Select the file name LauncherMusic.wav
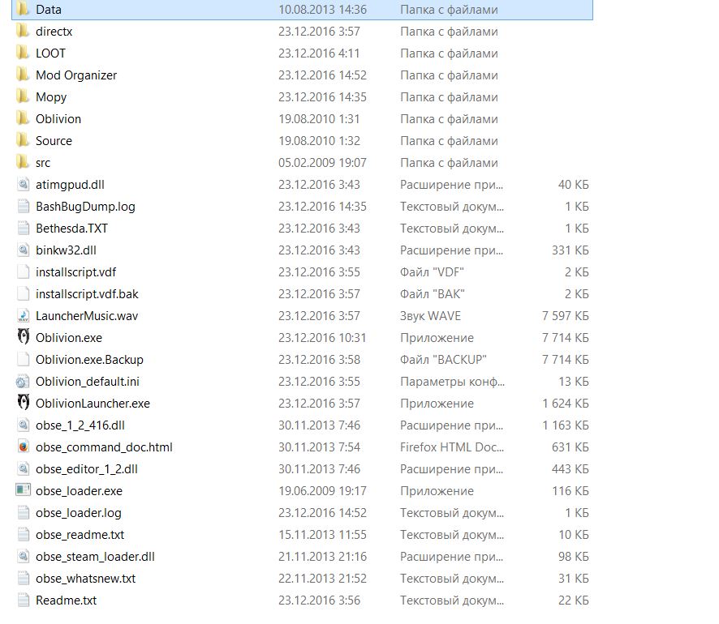This screenshot has width=719, height=624. tap(87, 316)
